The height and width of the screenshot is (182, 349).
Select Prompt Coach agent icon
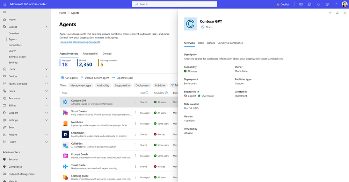[x=65, y=156]
